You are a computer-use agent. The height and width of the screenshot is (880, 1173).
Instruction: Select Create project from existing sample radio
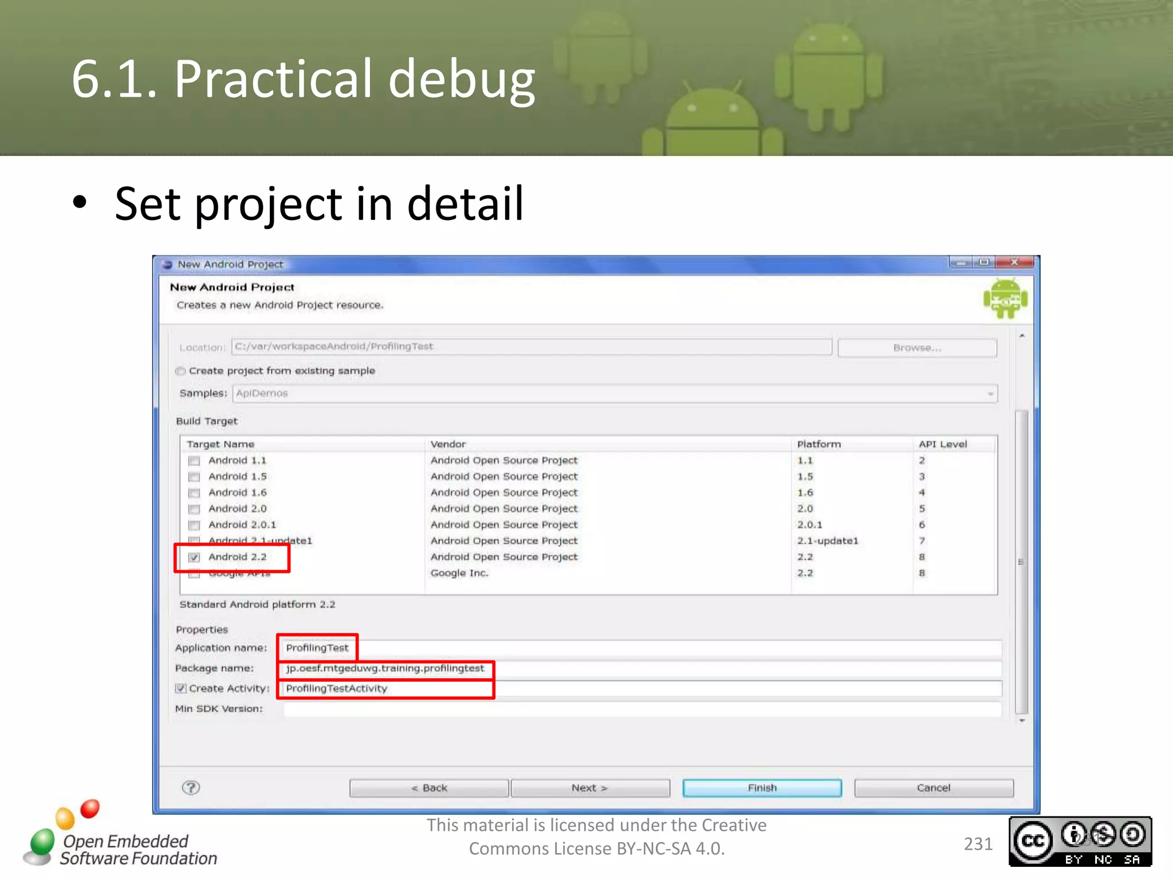(x=180, y=371)
